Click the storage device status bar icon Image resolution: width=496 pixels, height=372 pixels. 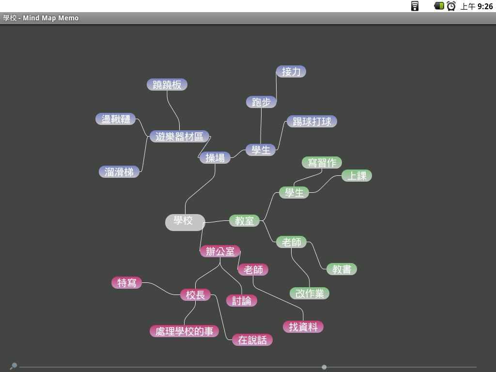click(x=415, y=6)
